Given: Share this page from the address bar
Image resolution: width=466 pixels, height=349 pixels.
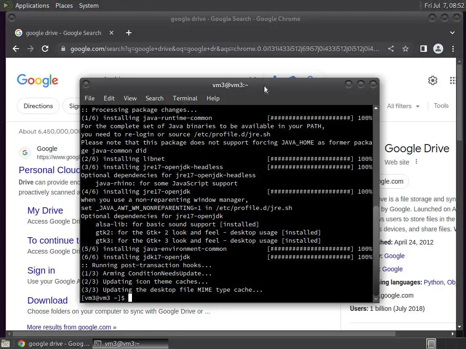Looking at the screenshot, I should point(391,49).
